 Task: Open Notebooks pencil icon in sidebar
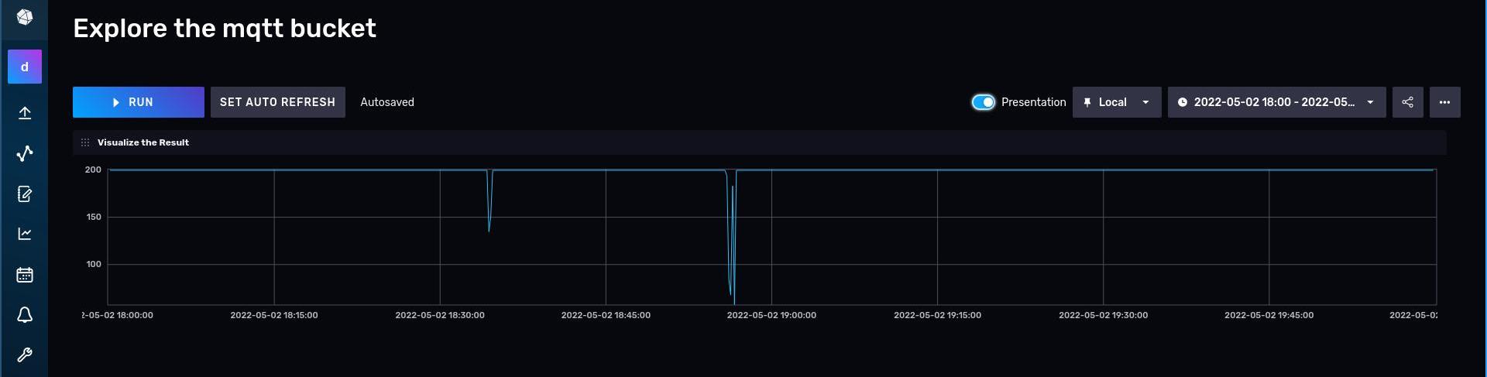coord(25,194)
